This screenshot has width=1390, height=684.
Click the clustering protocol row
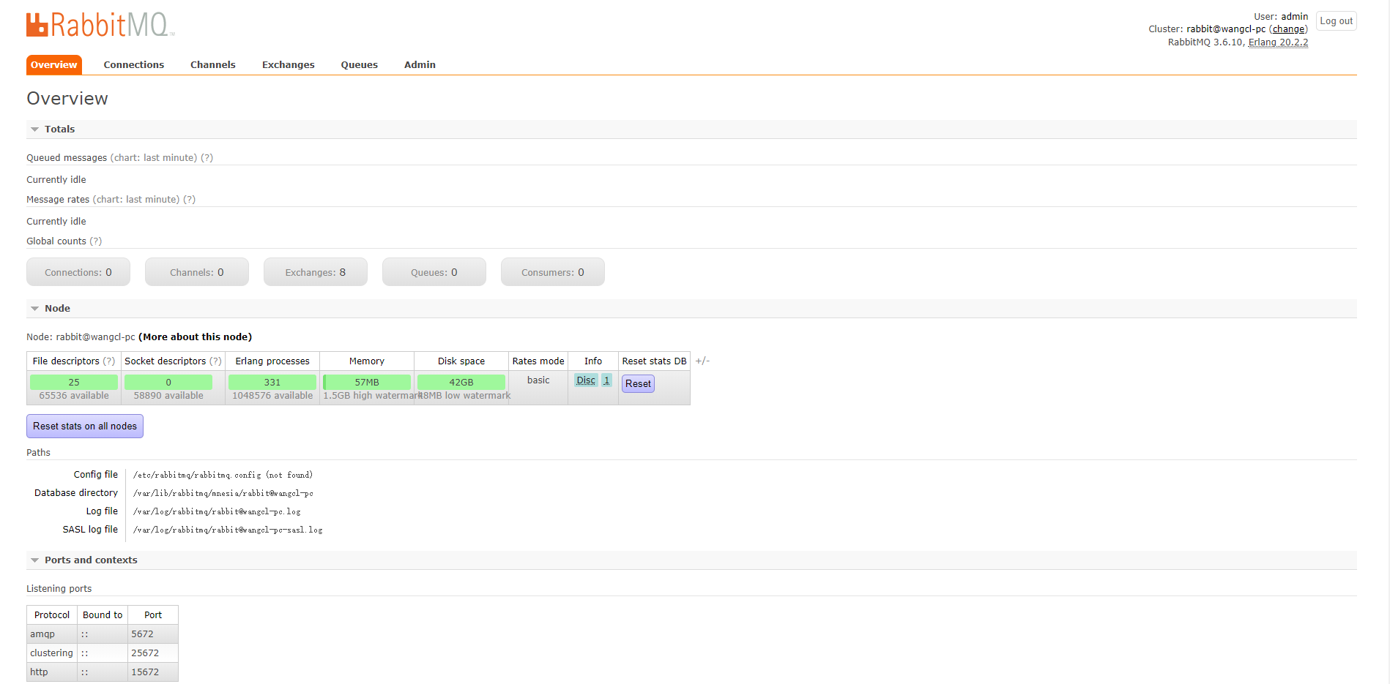(x=103, y=653)
